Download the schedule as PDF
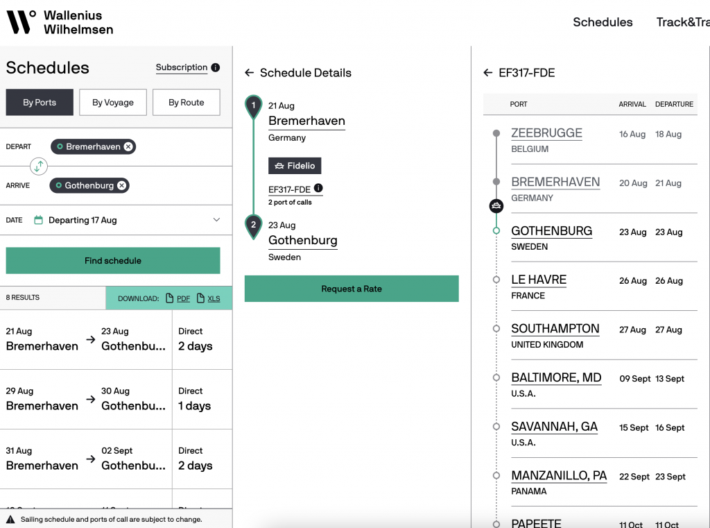The width and height of the screenshot is (710, 528). [x=179, y=298]
